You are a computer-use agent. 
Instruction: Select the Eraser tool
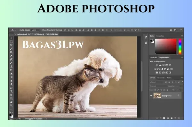11,74
